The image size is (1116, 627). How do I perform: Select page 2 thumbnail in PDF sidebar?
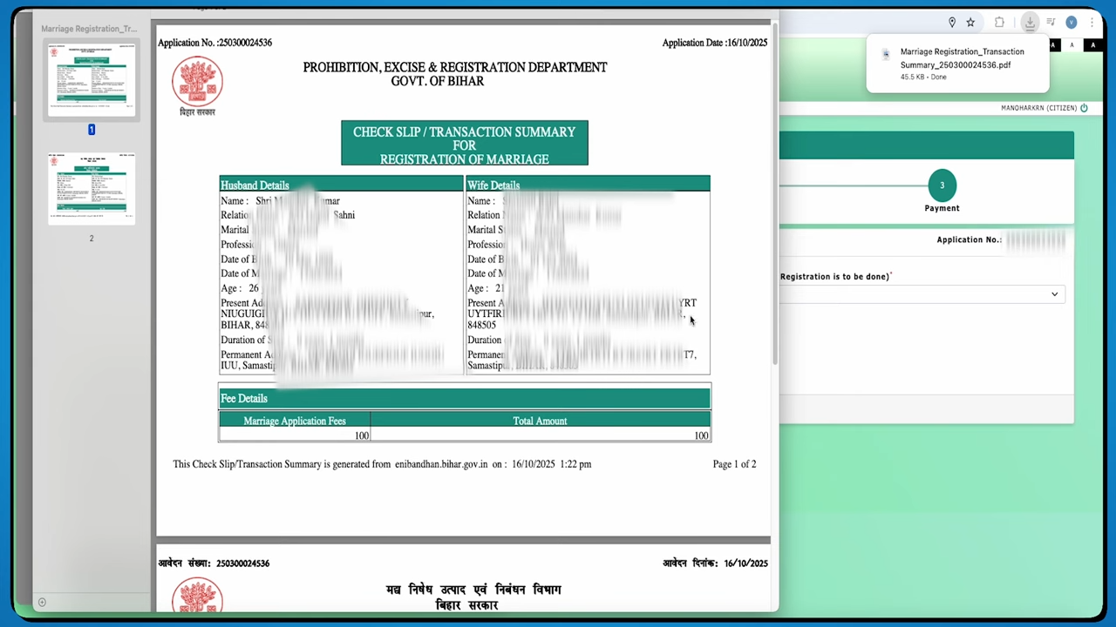(x=91, y=188)
